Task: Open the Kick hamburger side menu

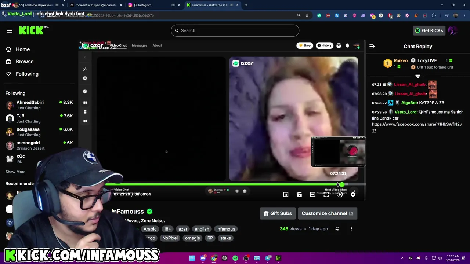Action: tap(10, 30)
